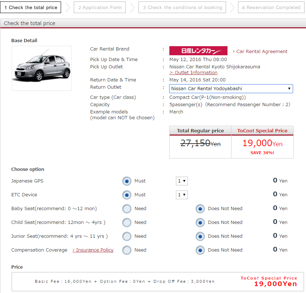Select the Must radio for ETC Device
This screenshot has width=306, height=293.
coord(126,194)
